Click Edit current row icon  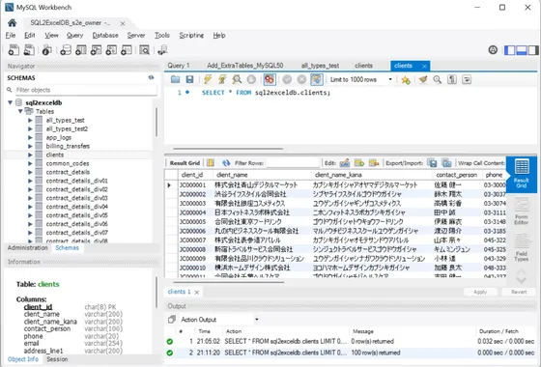pyautogui.click(x=345, y=163)
